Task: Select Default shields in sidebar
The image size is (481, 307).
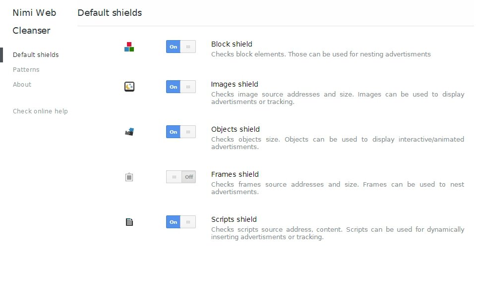Action: 36,54
